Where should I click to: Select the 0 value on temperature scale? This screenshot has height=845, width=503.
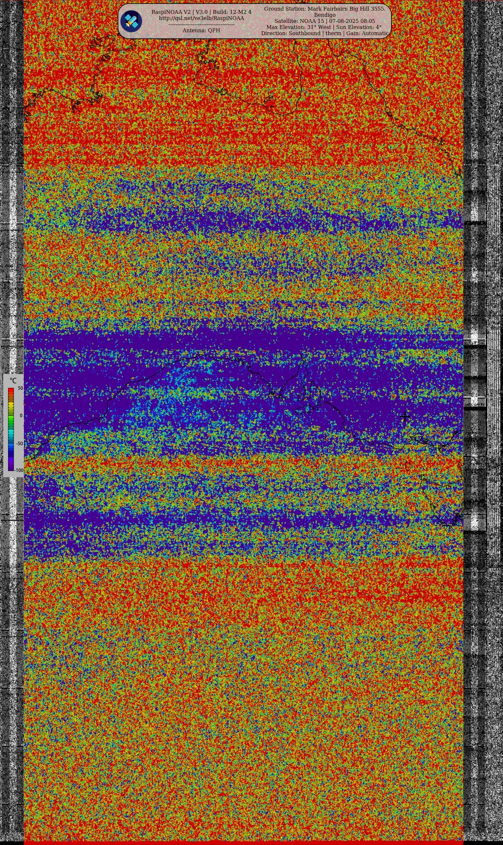point(21,416)
